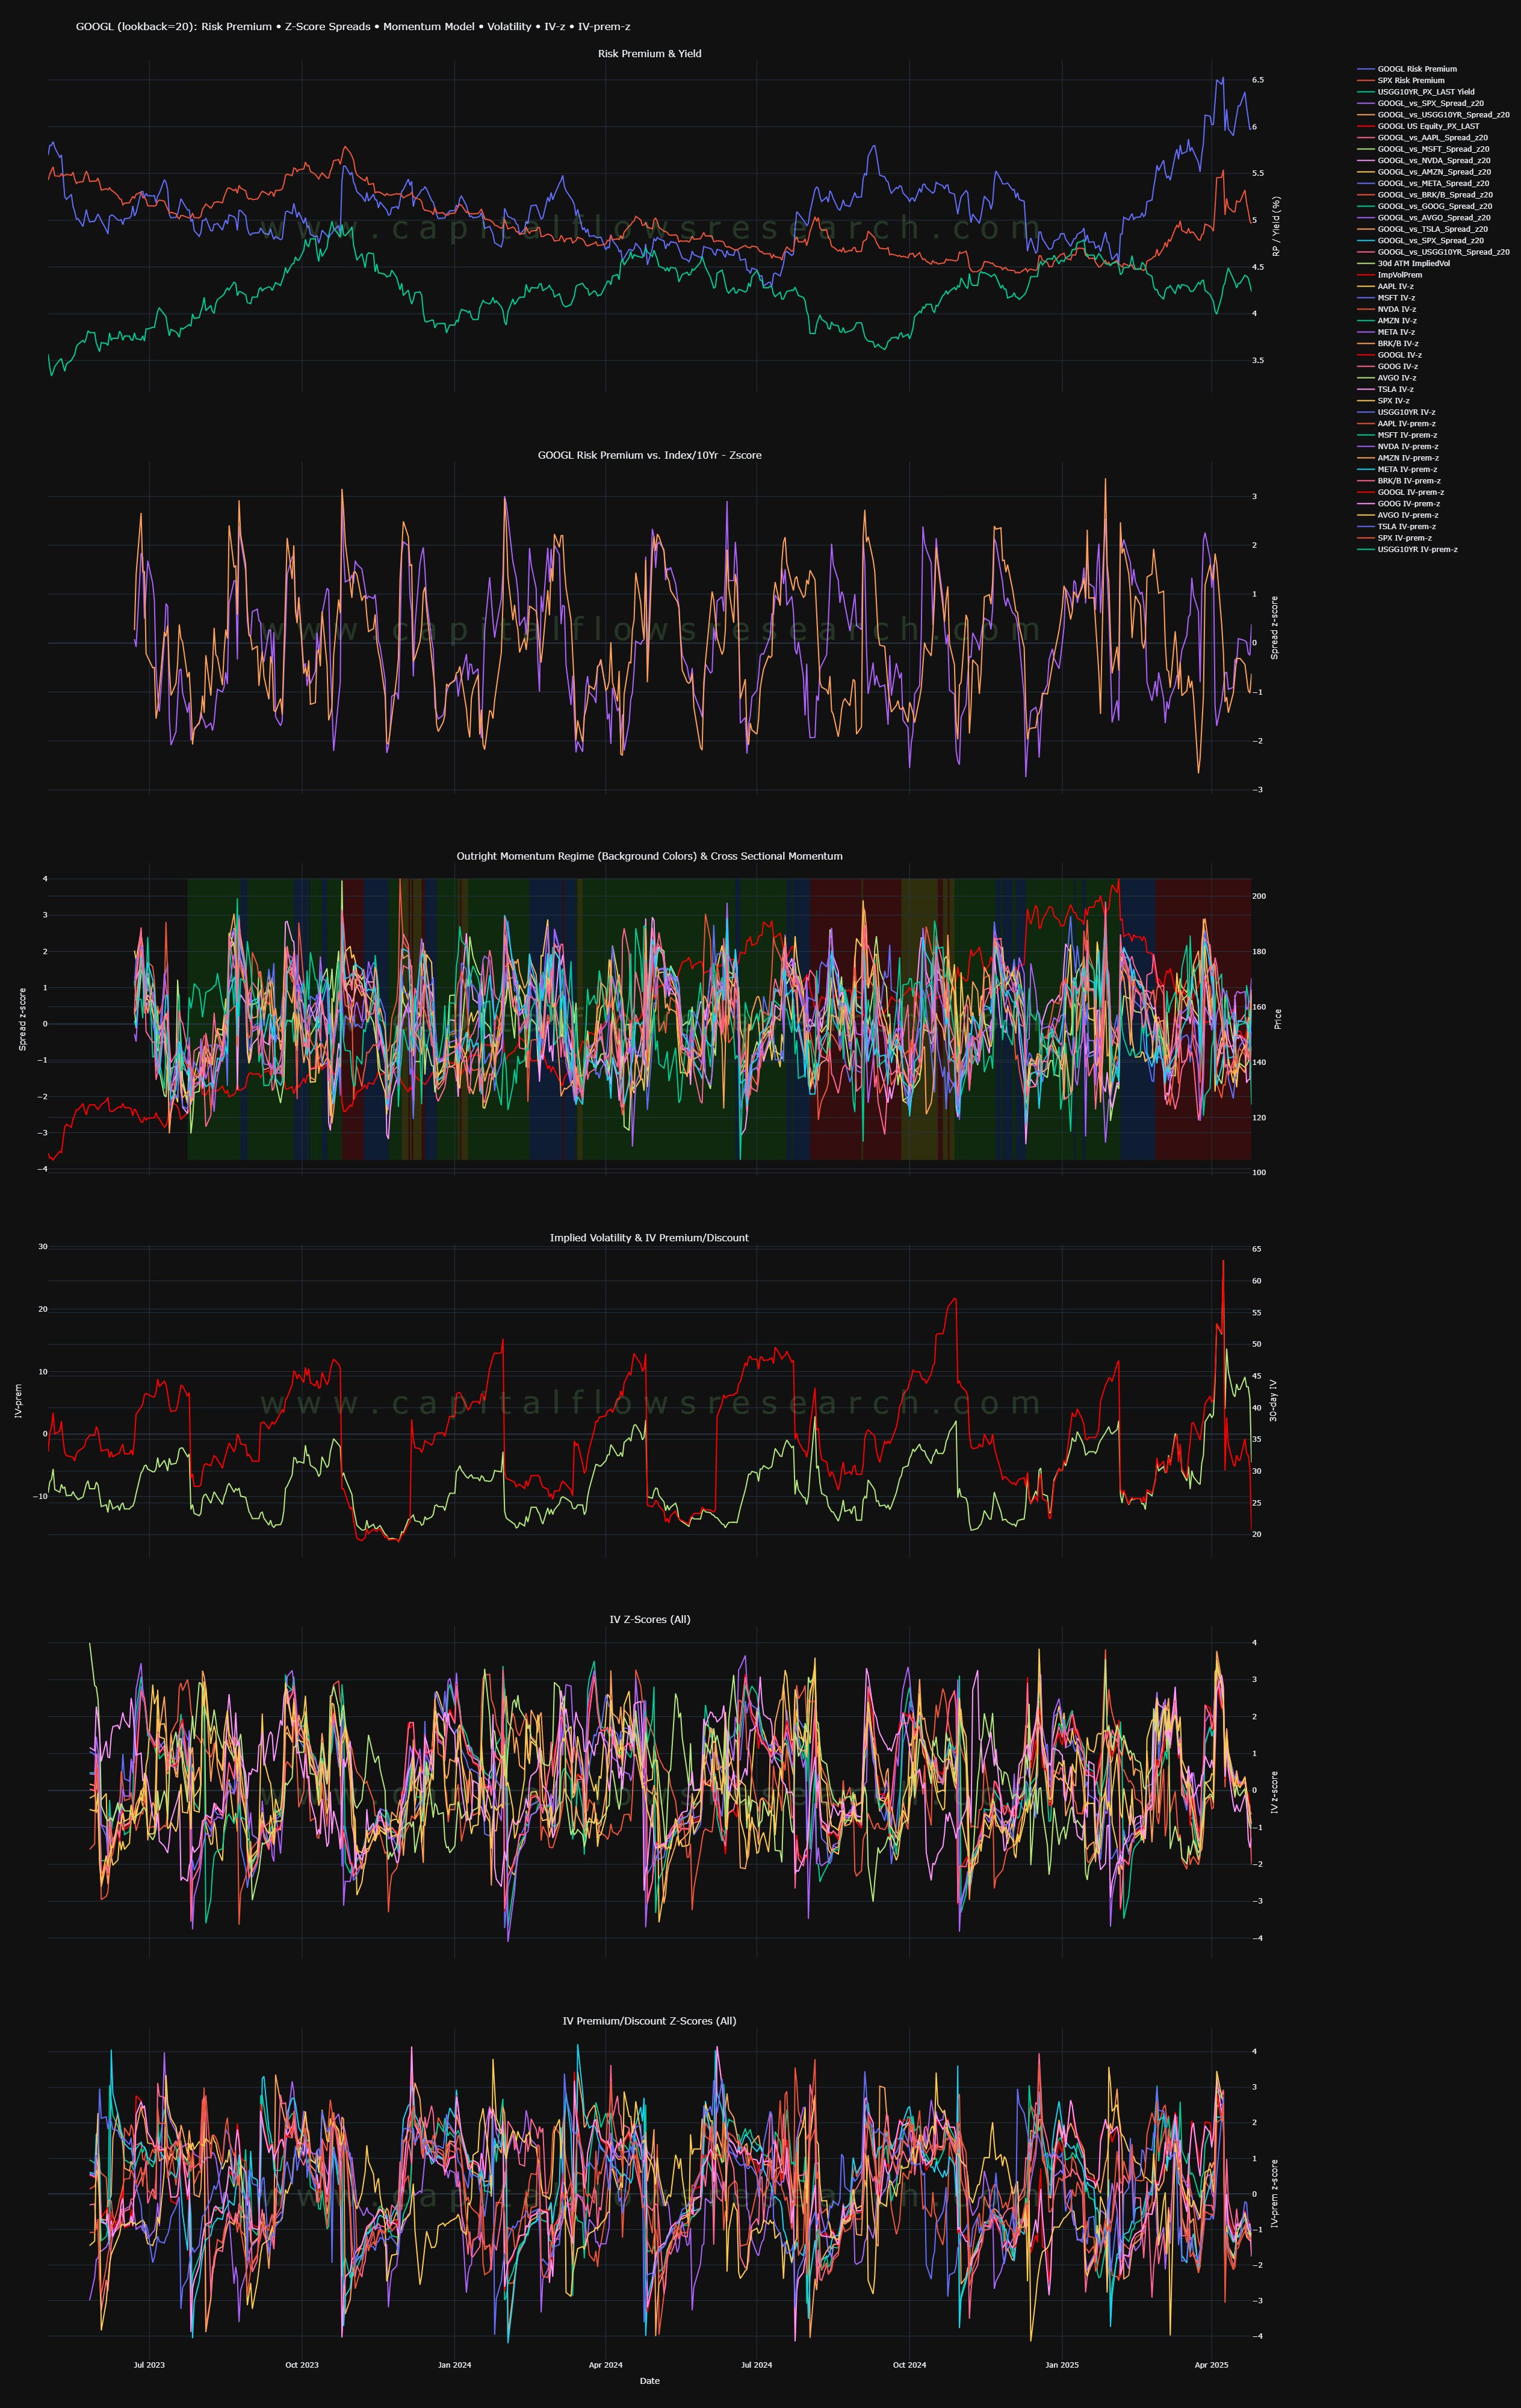Screen dimensions: 1521x2408
Task: Click the 'Jul 2024' x-axis tick label
Action: click(757, 2365)
